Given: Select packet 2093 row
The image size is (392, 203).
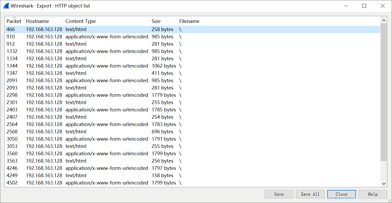Looking at the screenshot, I should pyautogui.click(x=193, y=88).
